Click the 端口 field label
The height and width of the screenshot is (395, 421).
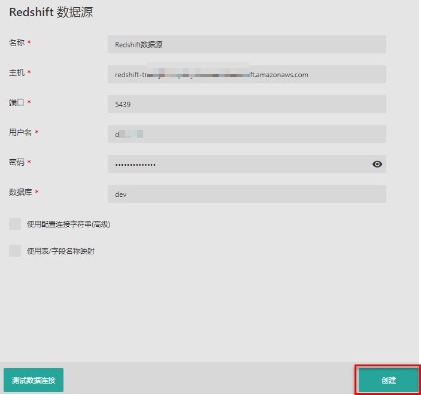click(17, 102)
